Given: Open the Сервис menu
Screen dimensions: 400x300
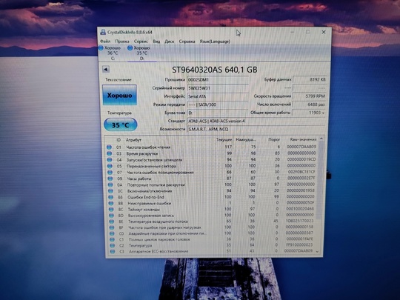Looking at the screenshot, I should click(x=141, y=41).
